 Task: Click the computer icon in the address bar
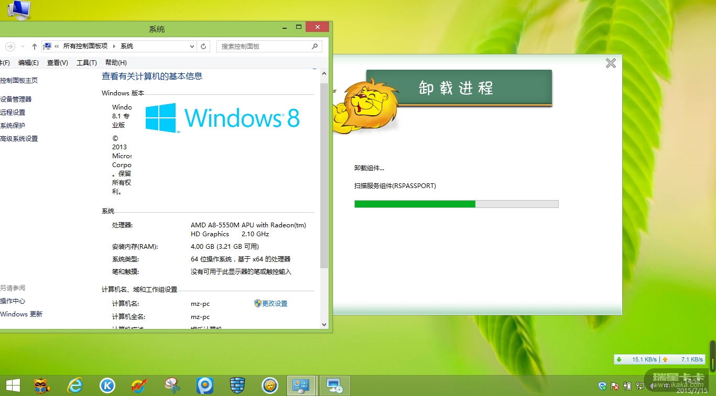pyautogui.click(x=47, y=46)
